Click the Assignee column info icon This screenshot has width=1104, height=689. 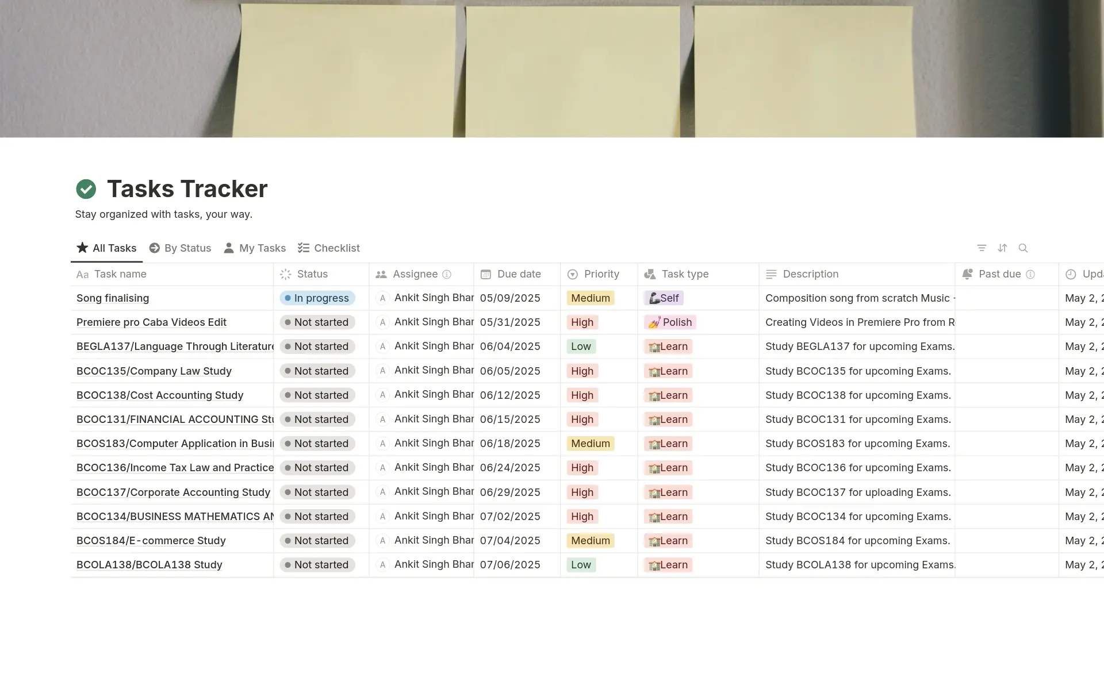point(447,275)
